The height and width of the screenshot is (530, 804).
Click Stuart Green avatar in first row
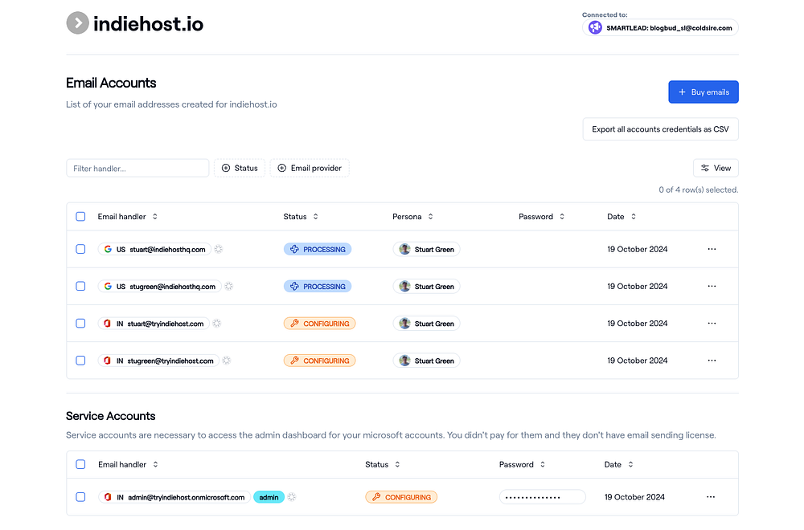(x=404, y=250)
